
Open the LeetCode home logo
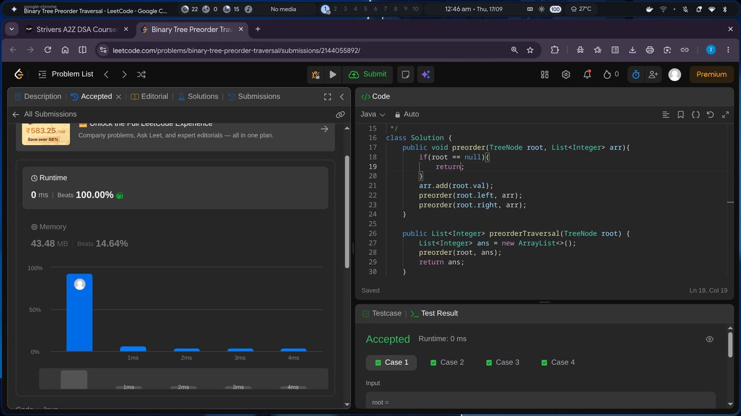click(x=19, y=74)
